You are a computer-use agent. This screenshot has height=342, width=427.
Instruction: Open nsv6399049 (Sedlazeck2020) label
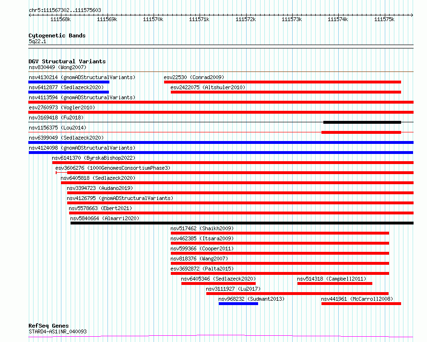[x=66, y=138]
